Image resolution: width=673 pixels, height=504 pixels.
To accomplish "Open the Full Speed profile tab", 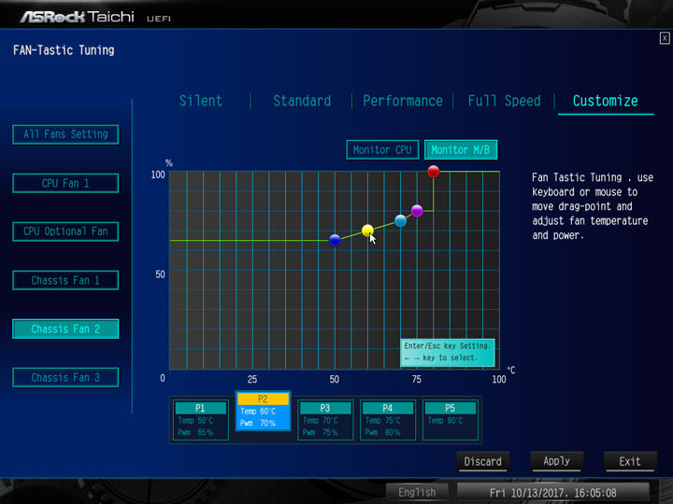I will click(504, 101).
